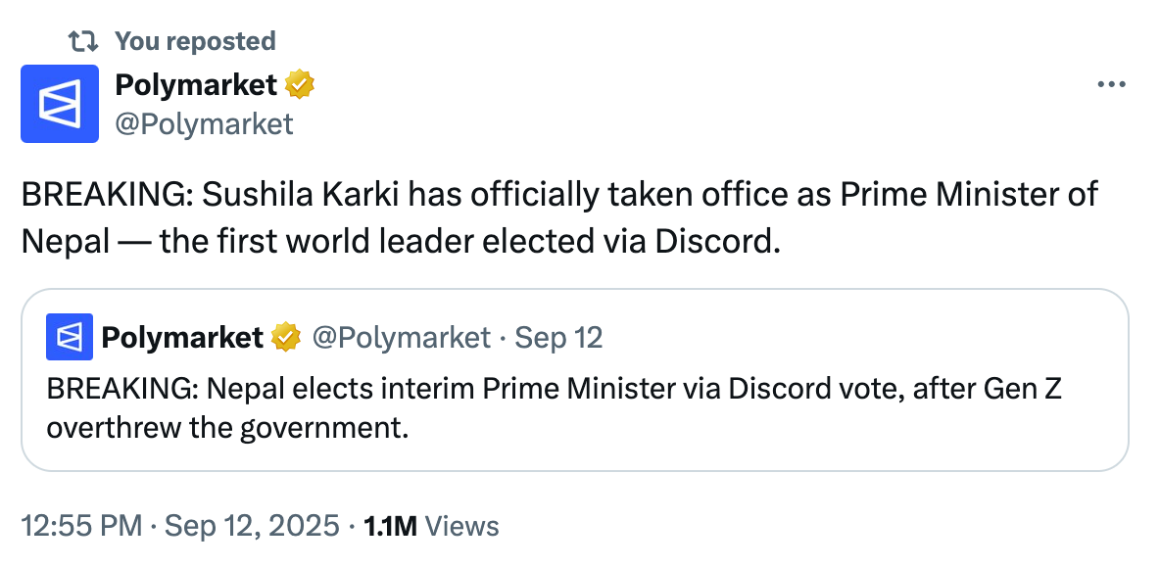Open the three-dot More options menu
Image resolution: width=1160 pixels, height=568 pixels.
(x=1111, y=85)
